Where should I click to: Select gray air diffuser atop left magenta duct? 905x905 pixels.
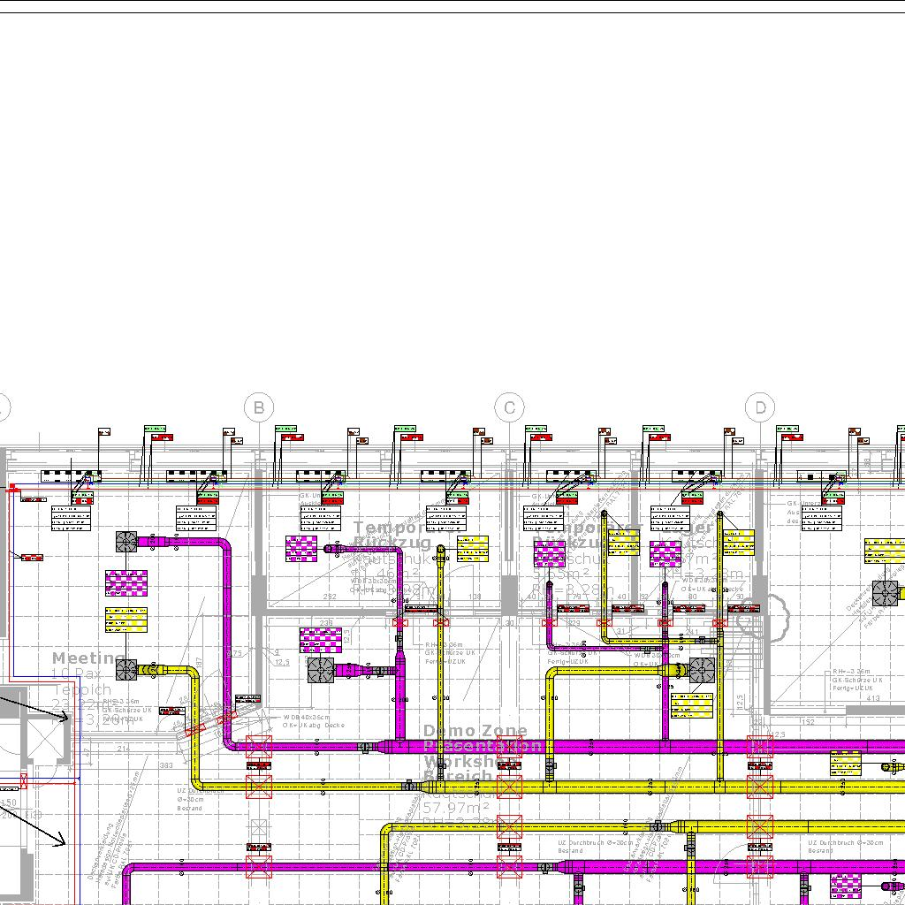[x=126, y=542]
